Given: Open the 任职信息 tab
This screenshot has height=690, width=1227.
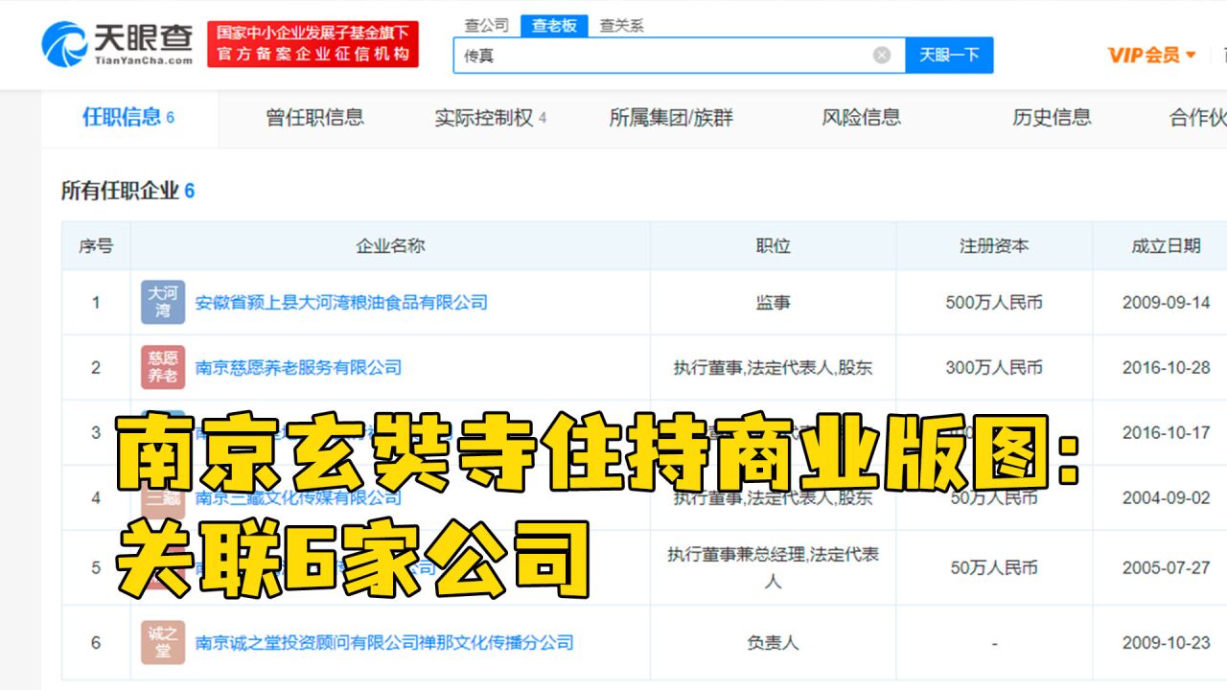Looking at the screenshot, I should [128, 117].
